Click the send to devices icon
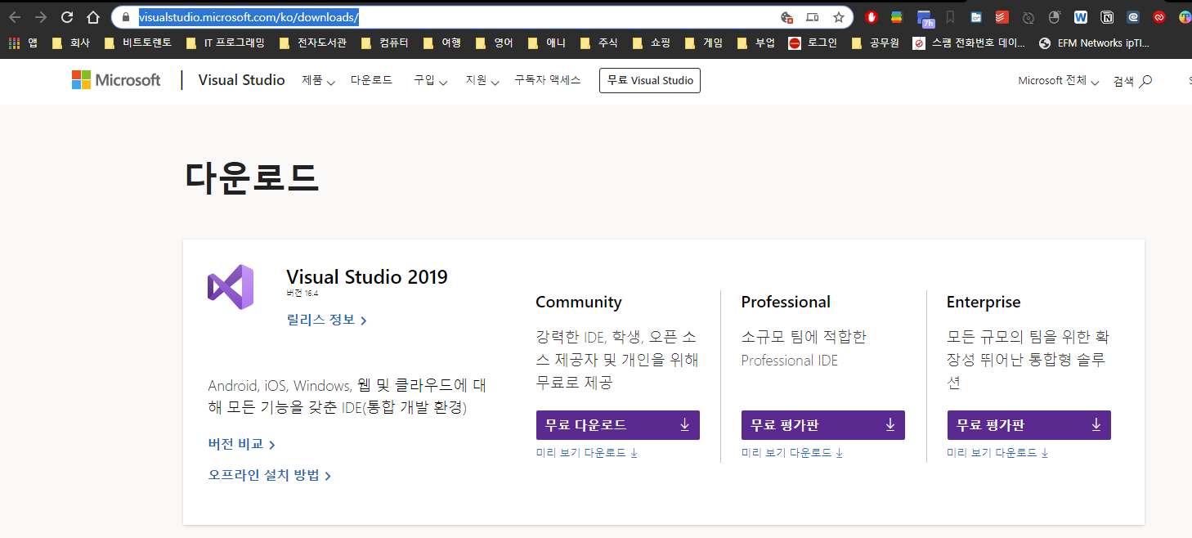The width and height of the screenshot is (1192, 538). click(812, 16)
